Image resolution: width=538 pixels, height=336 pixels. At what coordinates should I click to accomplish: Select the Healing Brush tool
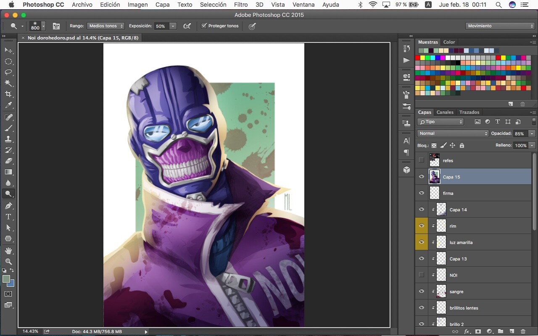(8, 117)
